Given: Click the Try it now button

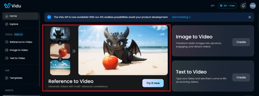Looking at the screenshot, I should coord(153,83).
